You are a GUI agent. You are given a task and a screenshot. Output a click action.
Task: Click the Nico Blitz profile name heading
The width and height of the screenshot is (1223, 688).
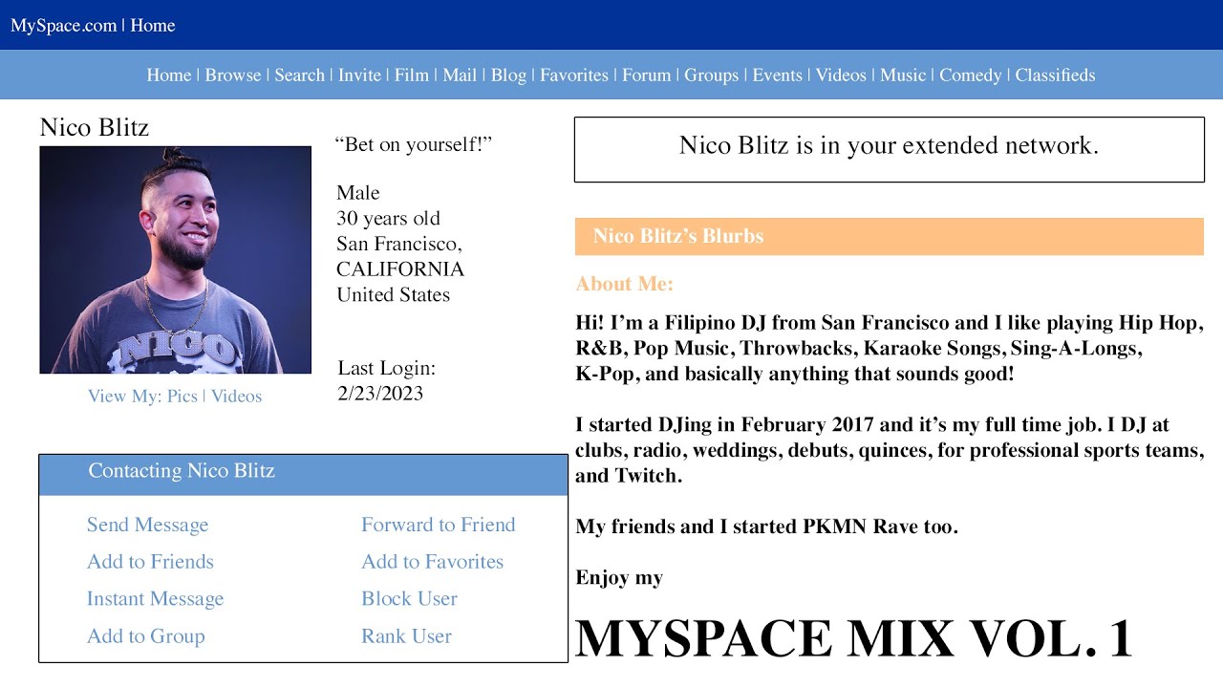click(x=95, y=127)
